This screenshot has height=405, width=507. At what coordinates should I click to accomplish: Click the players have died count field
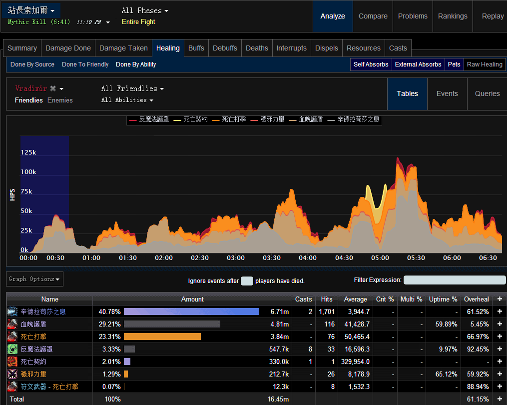[247, 281]
